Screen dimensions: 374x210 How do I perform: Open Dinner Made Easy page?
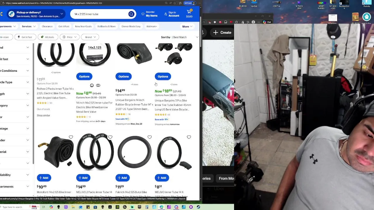tap(131, 26)
